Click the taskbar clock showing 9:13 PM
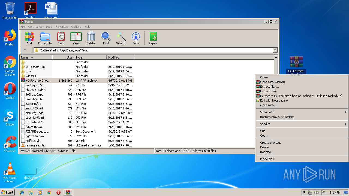Image resolution: width=349 pixels, height=196 pixels. (x=335, y=192)
